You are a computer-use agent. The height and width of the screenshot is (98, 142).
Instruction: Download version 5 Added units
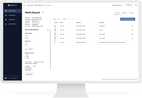tap(132, 26)
